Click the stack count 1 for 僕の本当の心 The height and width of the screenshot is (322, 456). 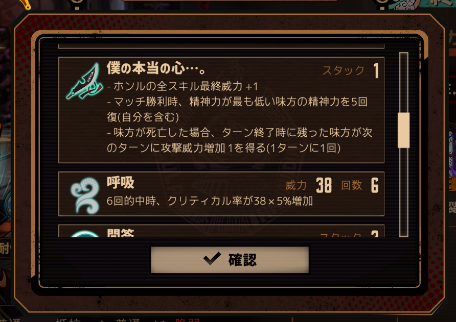coord(376,70)
